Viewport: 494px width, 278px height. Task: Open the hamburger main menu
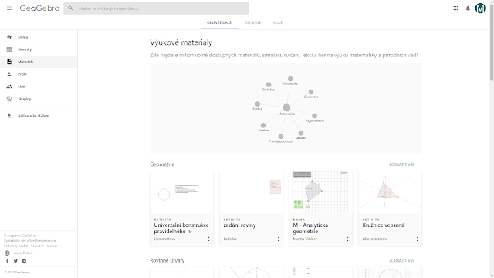9,8
